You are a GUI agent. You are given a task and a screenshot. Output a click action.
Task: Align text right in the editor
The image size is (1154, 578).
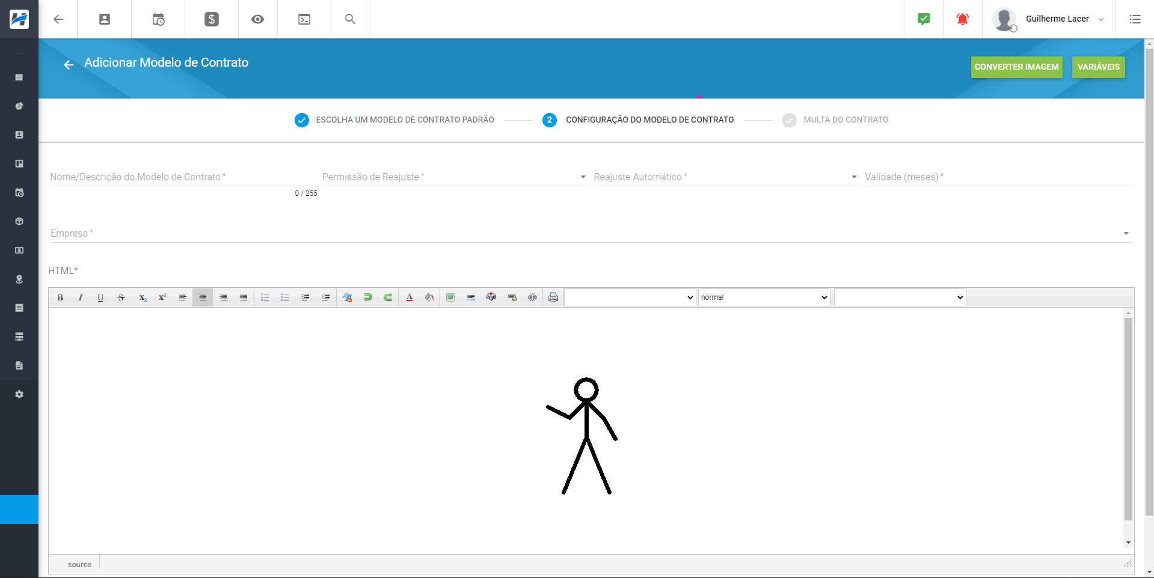pos(223,297)
